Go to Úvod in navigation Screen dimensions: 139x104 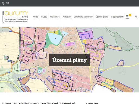36,17
